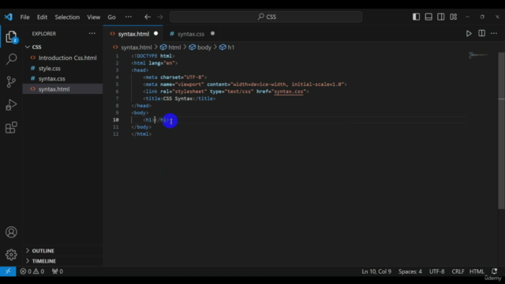Screen dimensions: 505x284
Task: Switch to the syntax.html editor tab
Action: pos(133,34)
